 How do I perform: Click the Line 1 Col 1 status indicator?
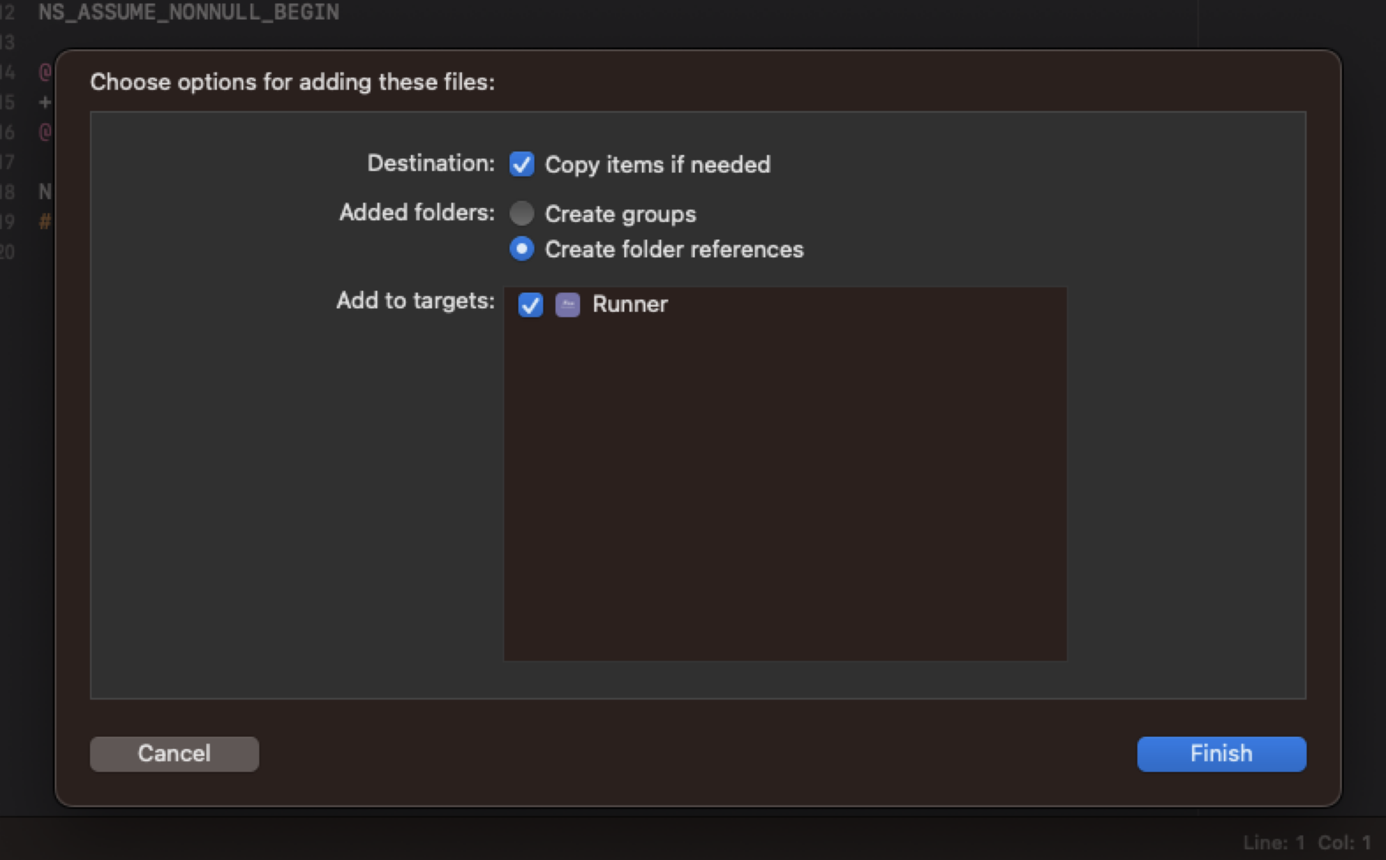[1306, 842]
